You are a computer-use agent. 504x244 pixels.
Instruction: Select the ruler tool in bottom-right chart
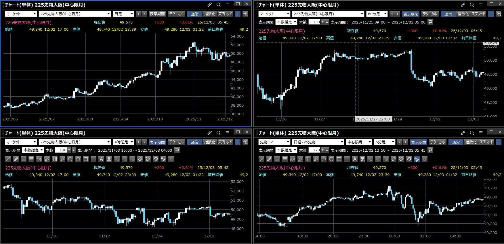coord(269,159)
